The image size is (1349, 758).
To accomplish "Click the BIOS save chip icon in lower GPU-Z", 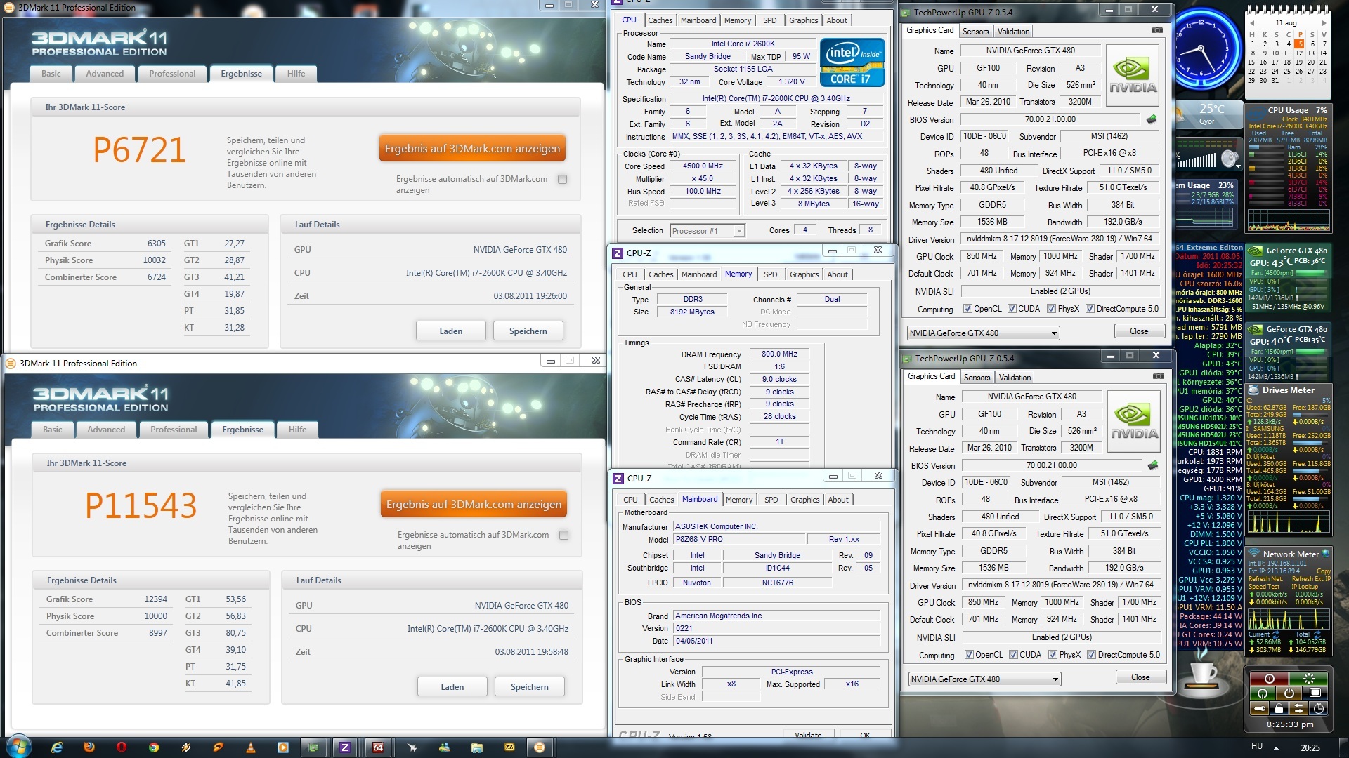I will [x=1153, y=465].
